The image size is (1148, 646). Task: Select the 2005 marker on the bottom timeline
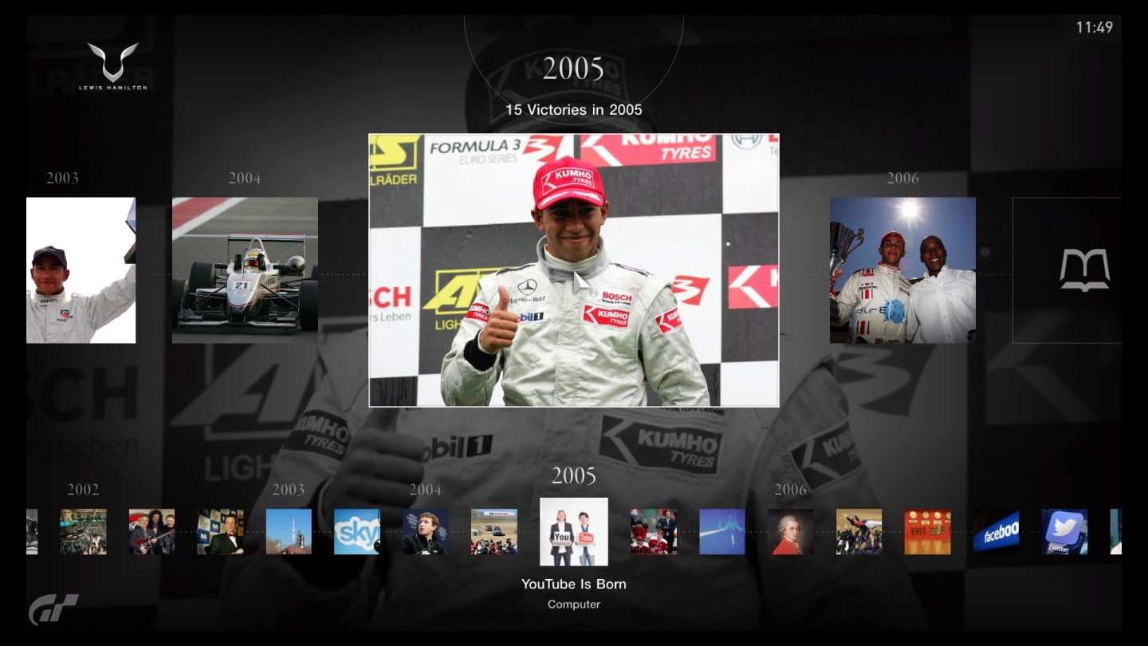click(x=573, y=475)
